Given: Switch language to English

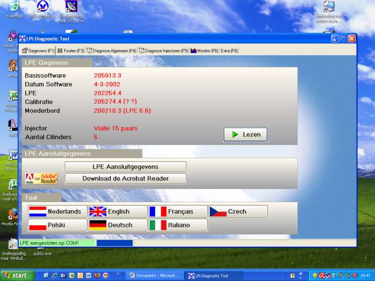Looking at the screenshot, I should pyautogui.click(x=117, y=211).
